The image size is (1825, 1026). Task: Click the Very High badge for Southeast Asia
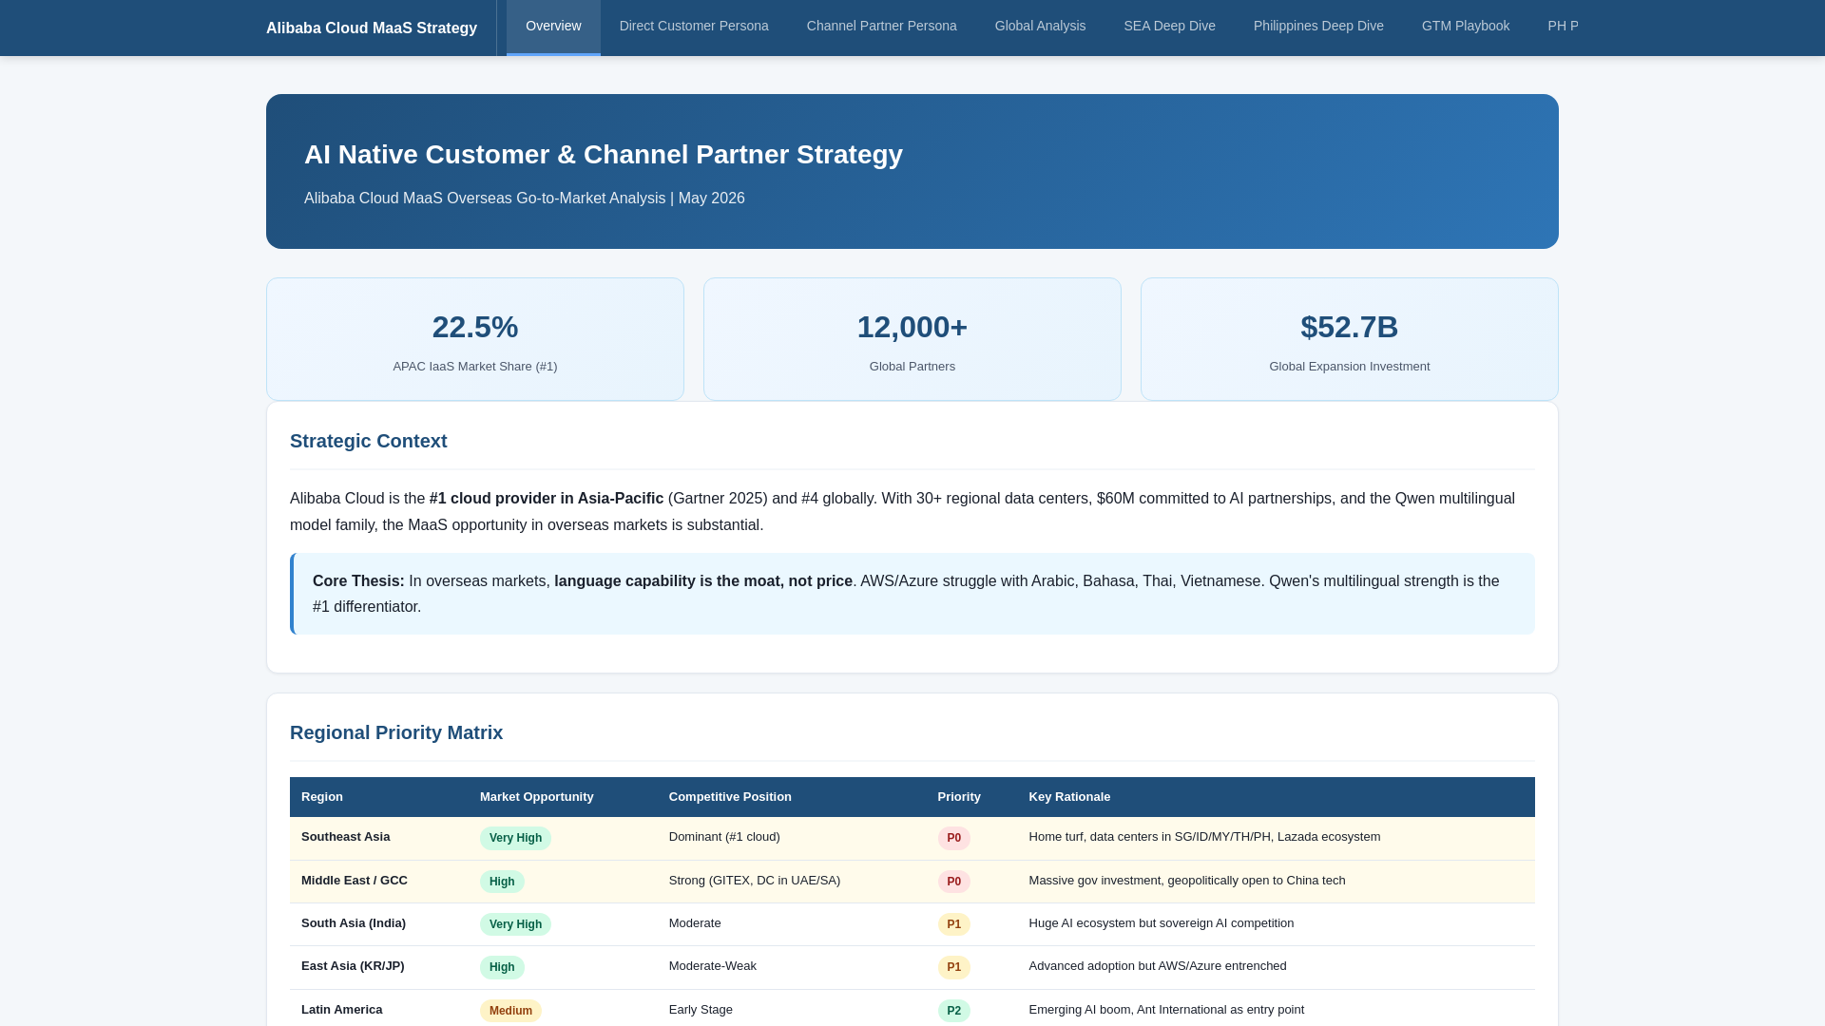(x=515, y=838)
